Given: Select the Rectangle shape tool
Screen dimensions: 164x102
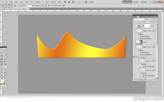Looking at the screenshot, I should (x=5, y=72).
